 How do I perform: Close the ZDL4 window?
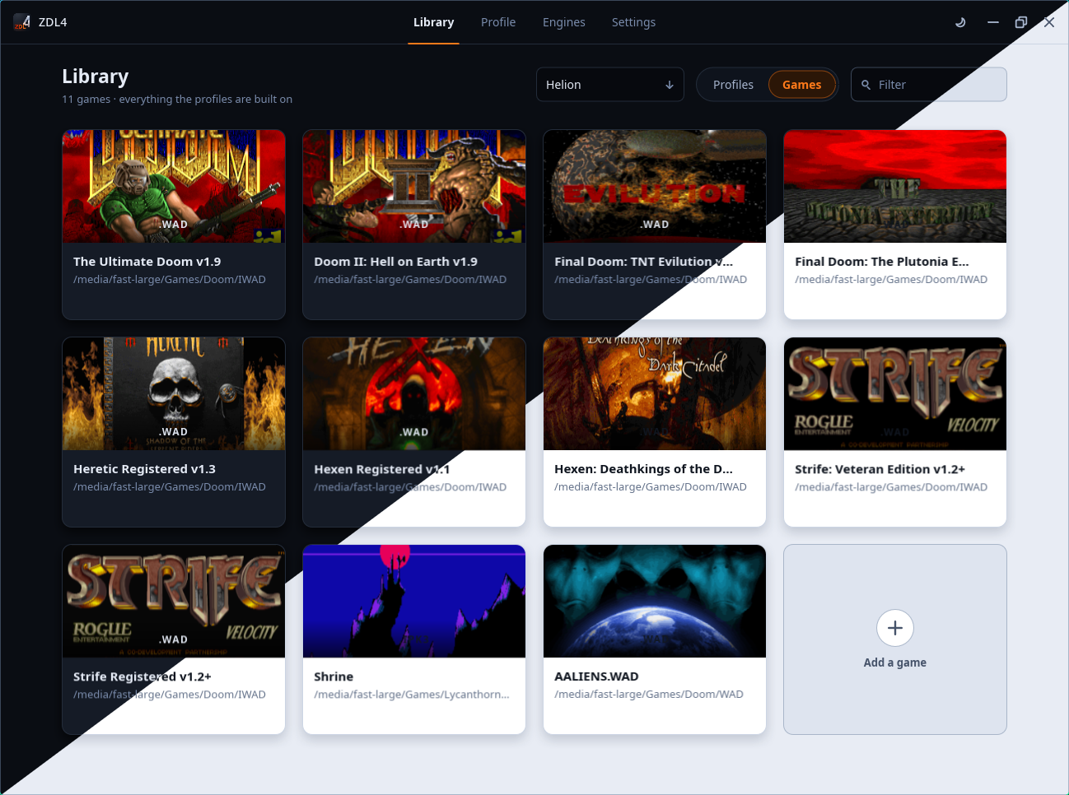1049,22
